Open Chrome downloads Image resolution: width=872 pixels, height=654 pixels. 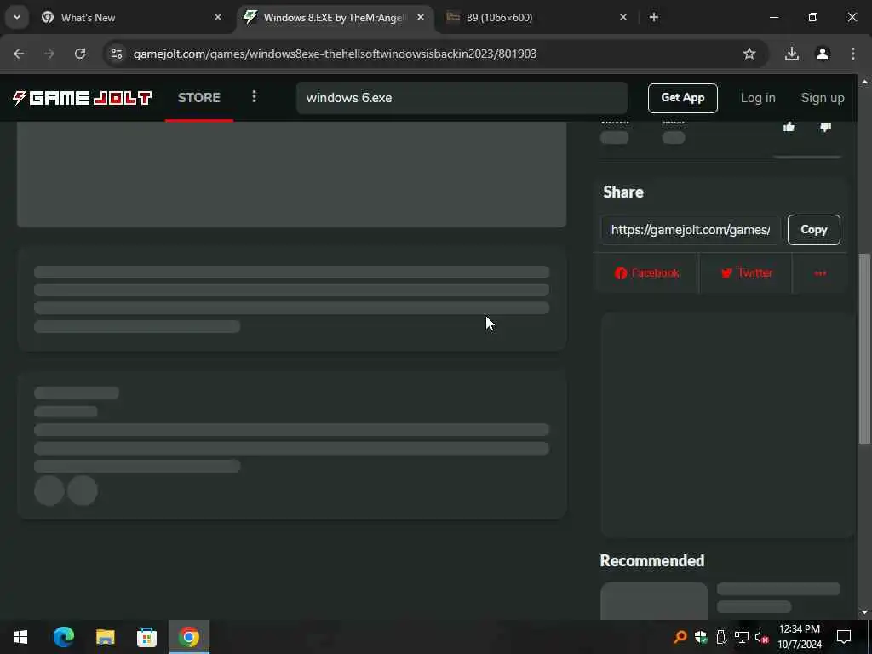(x=791, y=54)
